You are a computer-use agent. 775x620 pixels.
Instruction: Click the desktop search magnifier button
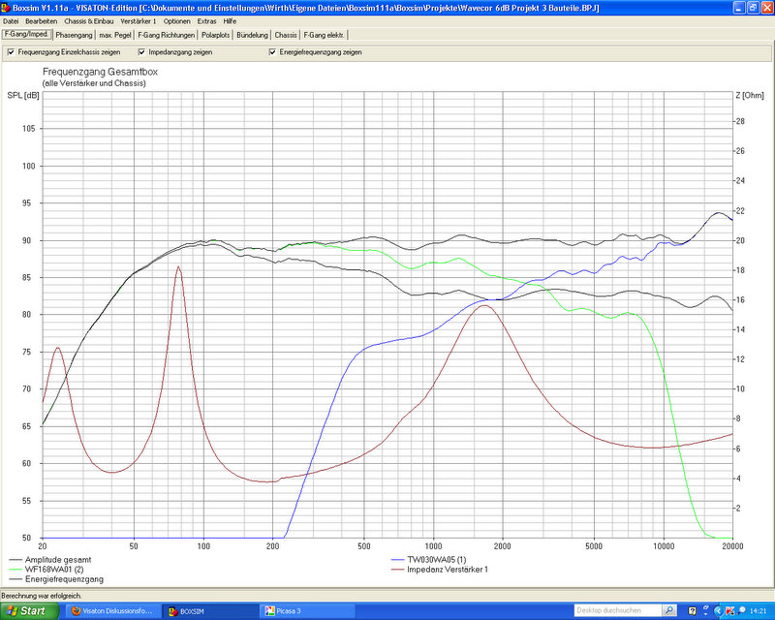(x=670, y=611)
